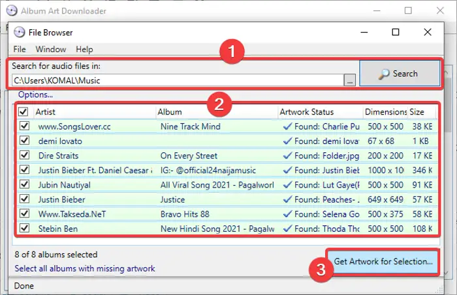457x295 pixels.
Task: Click the Found checkmark for demi lovato
Action: [287, 141]
